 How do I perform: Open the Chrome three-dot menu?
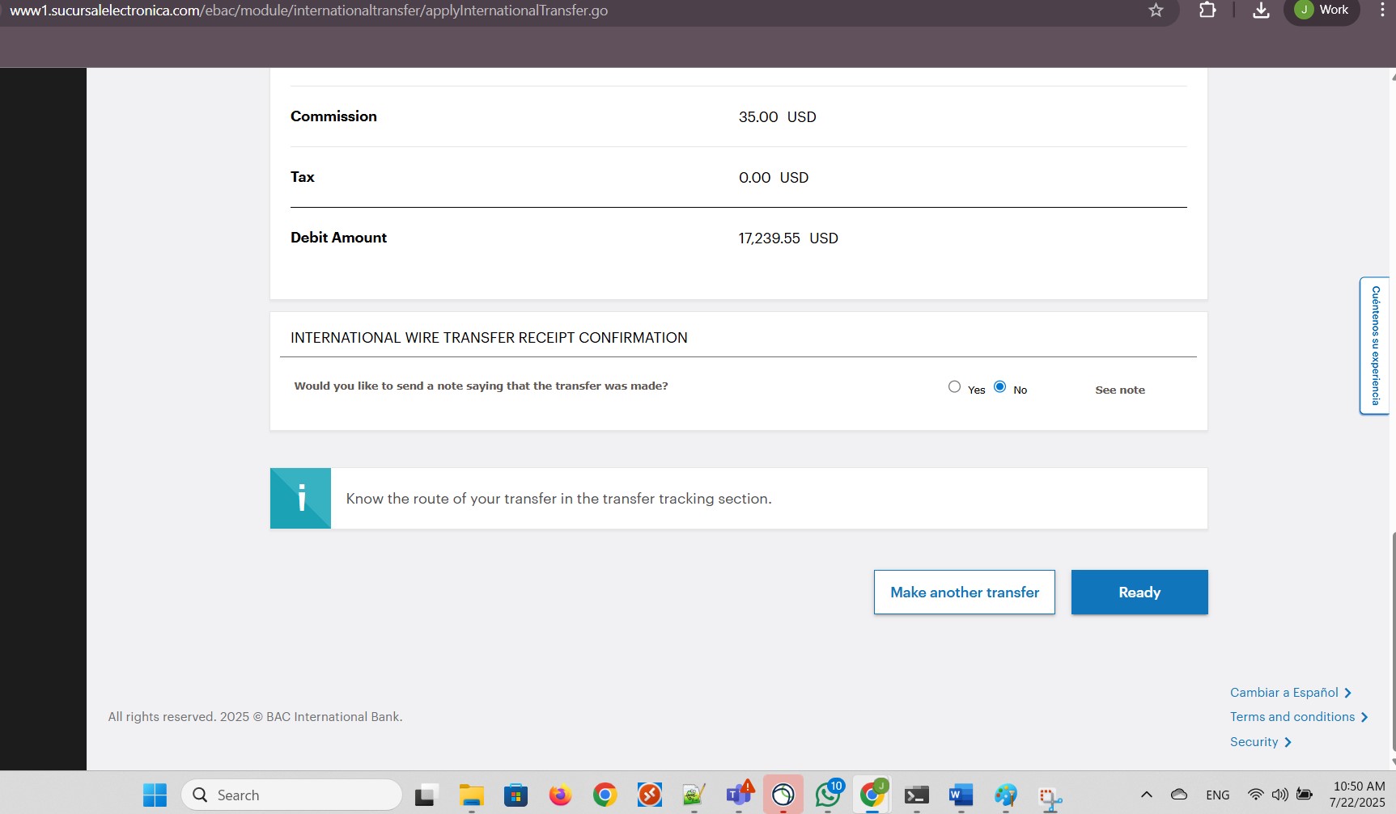coord(1382,11)
